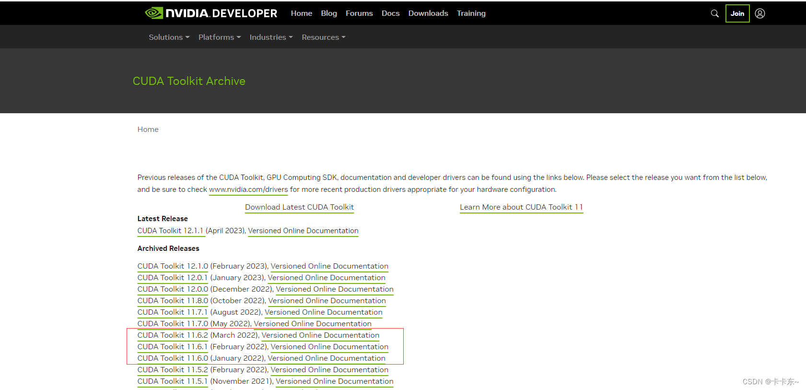Open CUDA Toolkit 11.7.0 link
The width and height of the screenshot is (806, 390).
click(173, 324)
